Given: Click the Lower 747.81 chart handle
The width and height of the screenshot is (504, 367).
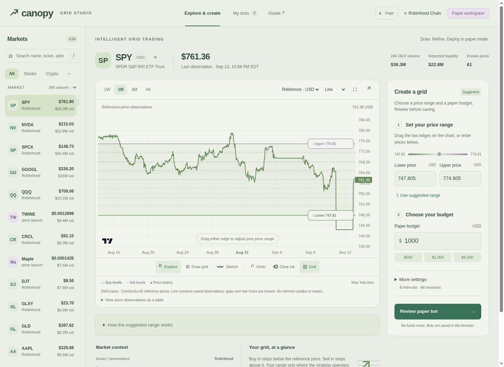Looking at the screenshot, I should point(330,215).
